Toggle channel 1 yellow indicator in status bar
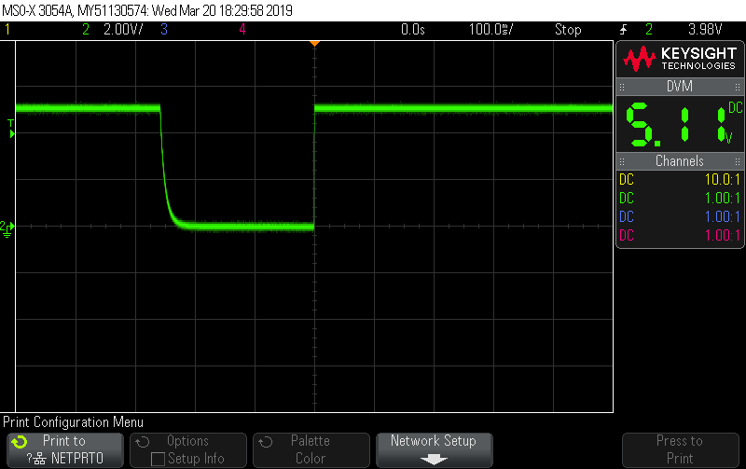The width and height of the screenshot is (746, 469). tap(8, 29)
